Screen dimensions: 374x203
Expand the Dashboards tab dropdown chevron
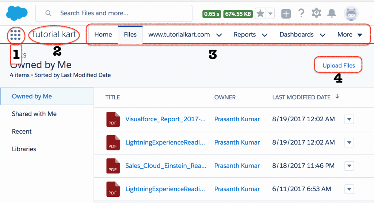pyautogui.click(x=323, y=35)
